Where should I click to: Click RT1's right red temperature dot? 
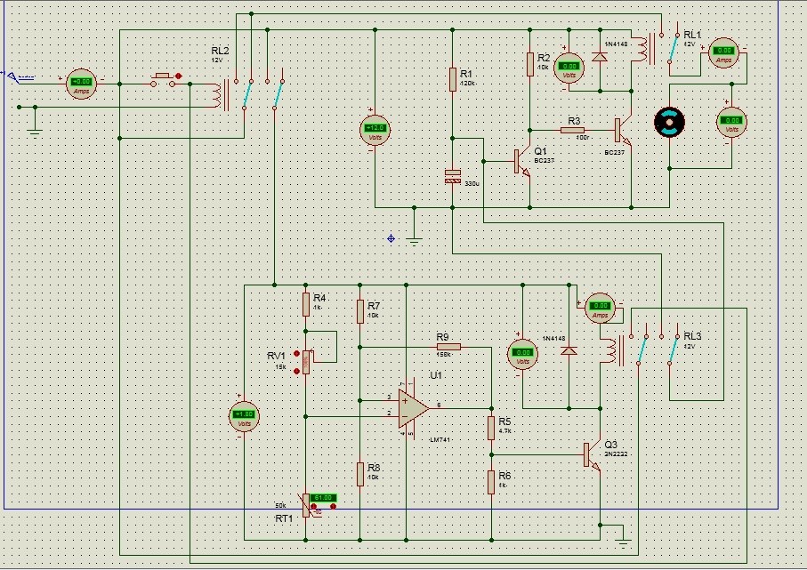point(333,507)
